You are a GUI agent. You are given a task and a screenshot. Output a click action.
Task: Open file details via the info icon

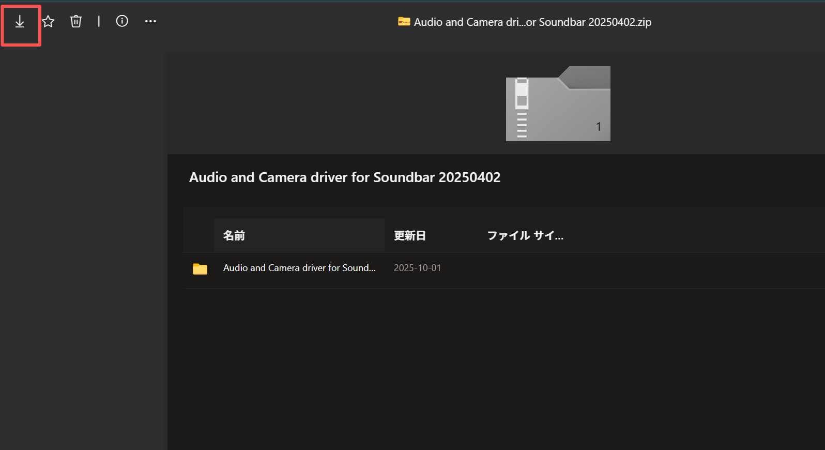click(122, 21)
